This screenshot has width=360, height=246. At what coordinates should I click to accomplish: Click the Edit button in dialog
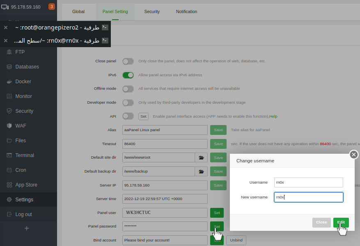pos(341,222)
